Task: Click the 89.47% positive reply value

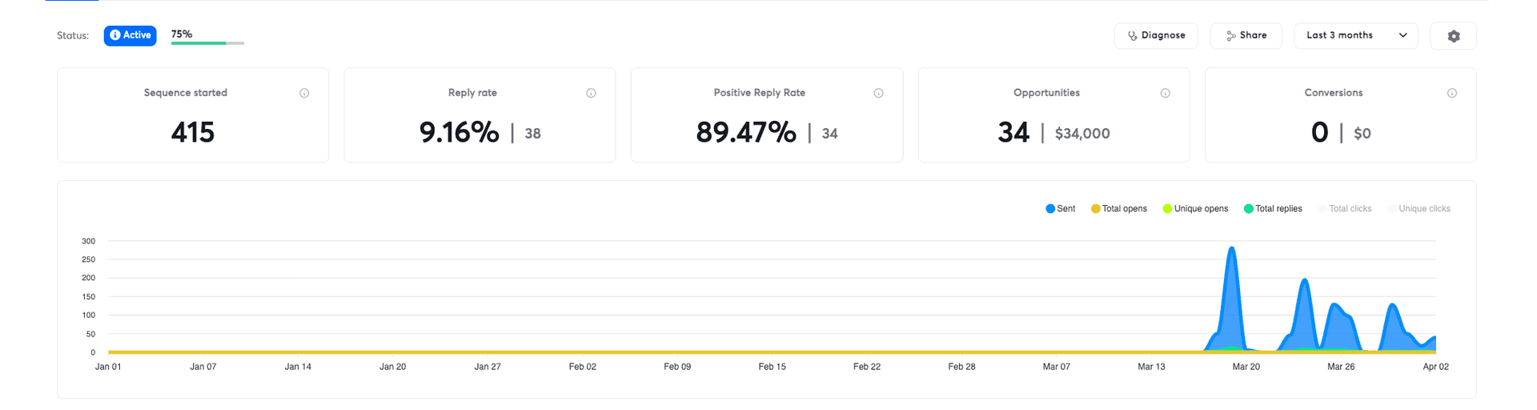Action: point(746,132)
